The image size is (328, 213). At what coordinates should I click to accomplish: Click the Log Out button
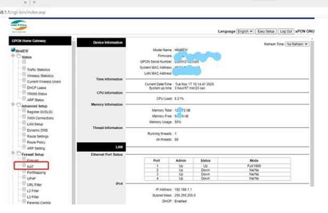(x=286, y=32)
